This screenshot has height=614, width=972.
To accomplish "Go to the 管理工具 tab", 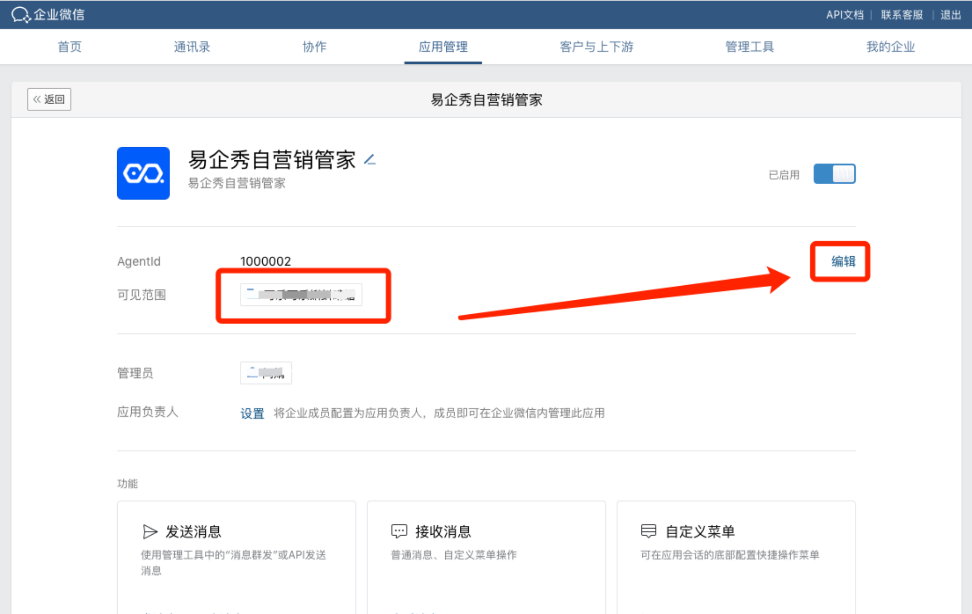I will (x=749, y=46).
